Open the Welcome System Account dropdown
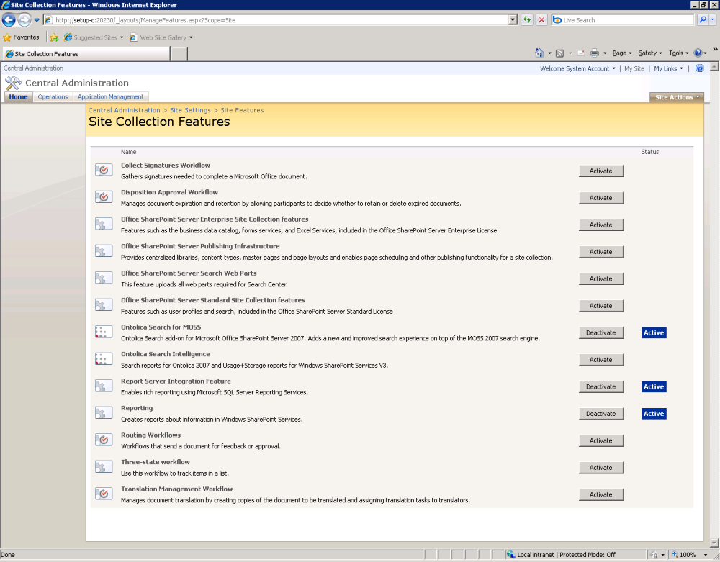This screenshot has height=562, width=720. tap(577, 68)
